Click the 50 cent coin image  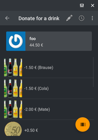13,129
